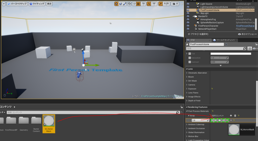Browse to asset magnifier icon in array row
The height and width of the screenshot is (141, 258).
tap(224, 120)
